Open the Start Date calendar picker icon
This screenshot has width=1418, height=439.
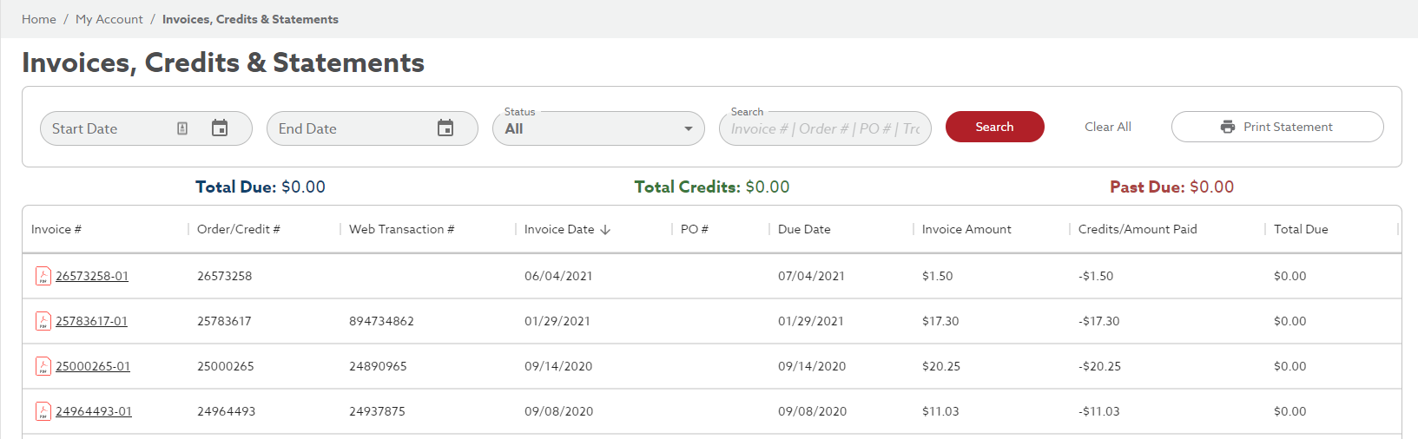pos(220,128)
